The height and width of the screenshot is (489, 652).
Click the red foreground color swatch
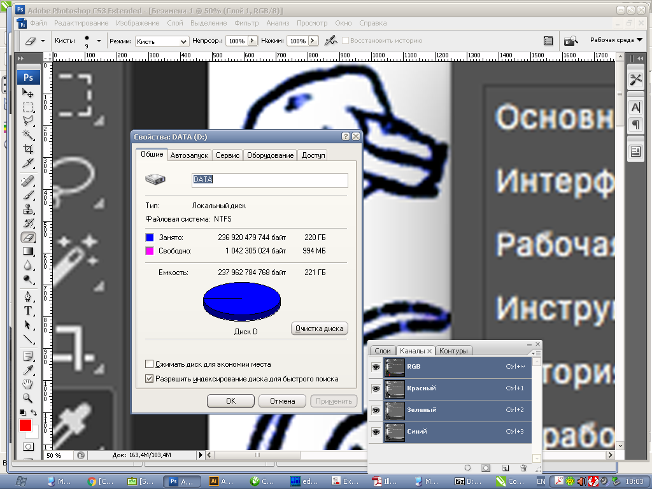coord(24,425)
